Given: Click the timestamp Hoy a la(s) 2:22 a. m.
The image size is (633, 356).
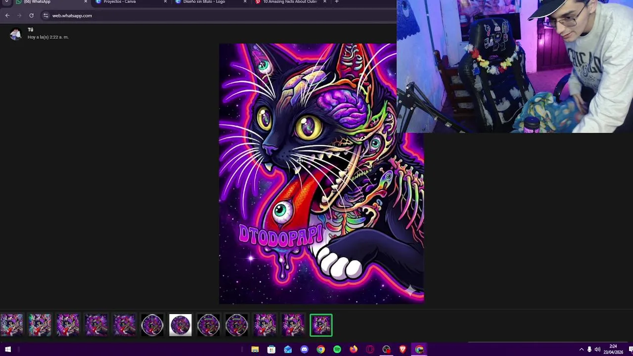Looking at the screenshot, I should [x=48, y=37].
